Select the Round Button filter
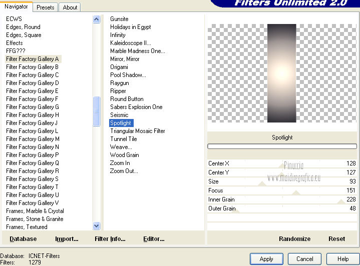The height and width of the screenshot is (266, 360). tap(127, 99)
